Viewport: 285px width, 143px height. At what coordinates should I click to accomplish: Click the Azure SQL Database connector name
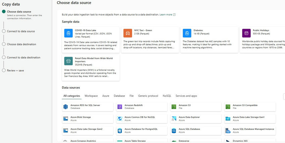coord(189,129)
